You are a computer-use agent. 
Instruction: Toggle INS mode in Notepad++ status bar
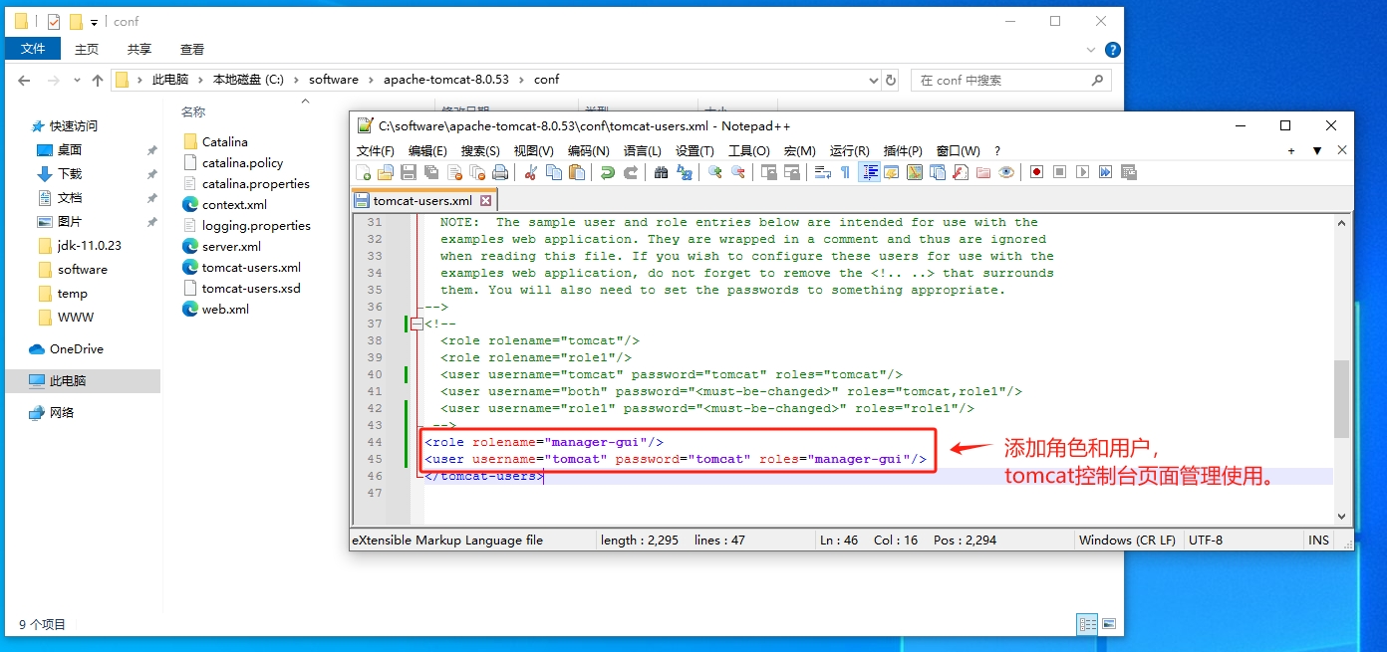pos(1318,541)
